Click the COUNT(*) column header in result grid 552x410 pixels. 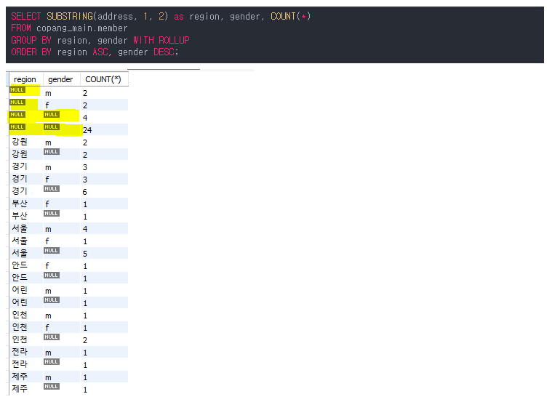103,79
